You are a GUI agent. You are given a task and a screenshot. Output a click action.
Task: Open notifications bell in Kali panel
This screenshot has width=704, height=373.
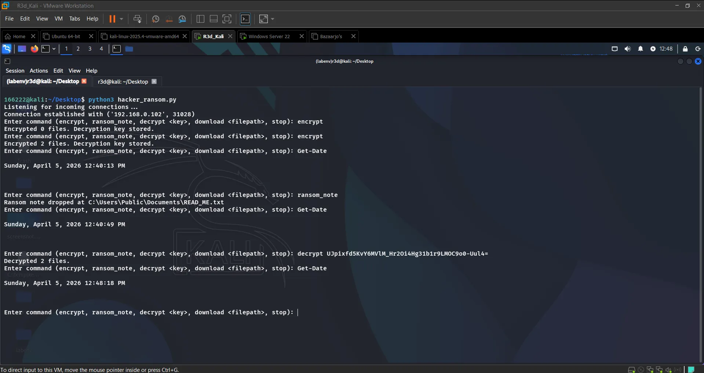pyautogui.click(x=641, y=49)
